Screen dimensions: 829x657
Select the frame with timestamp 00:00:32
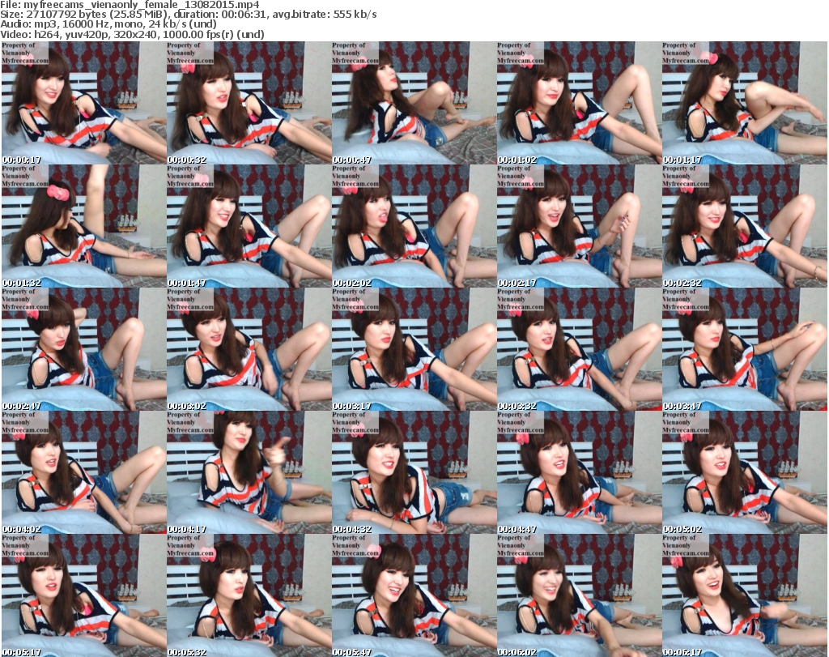pyautogui.click(x=249, y=103)
